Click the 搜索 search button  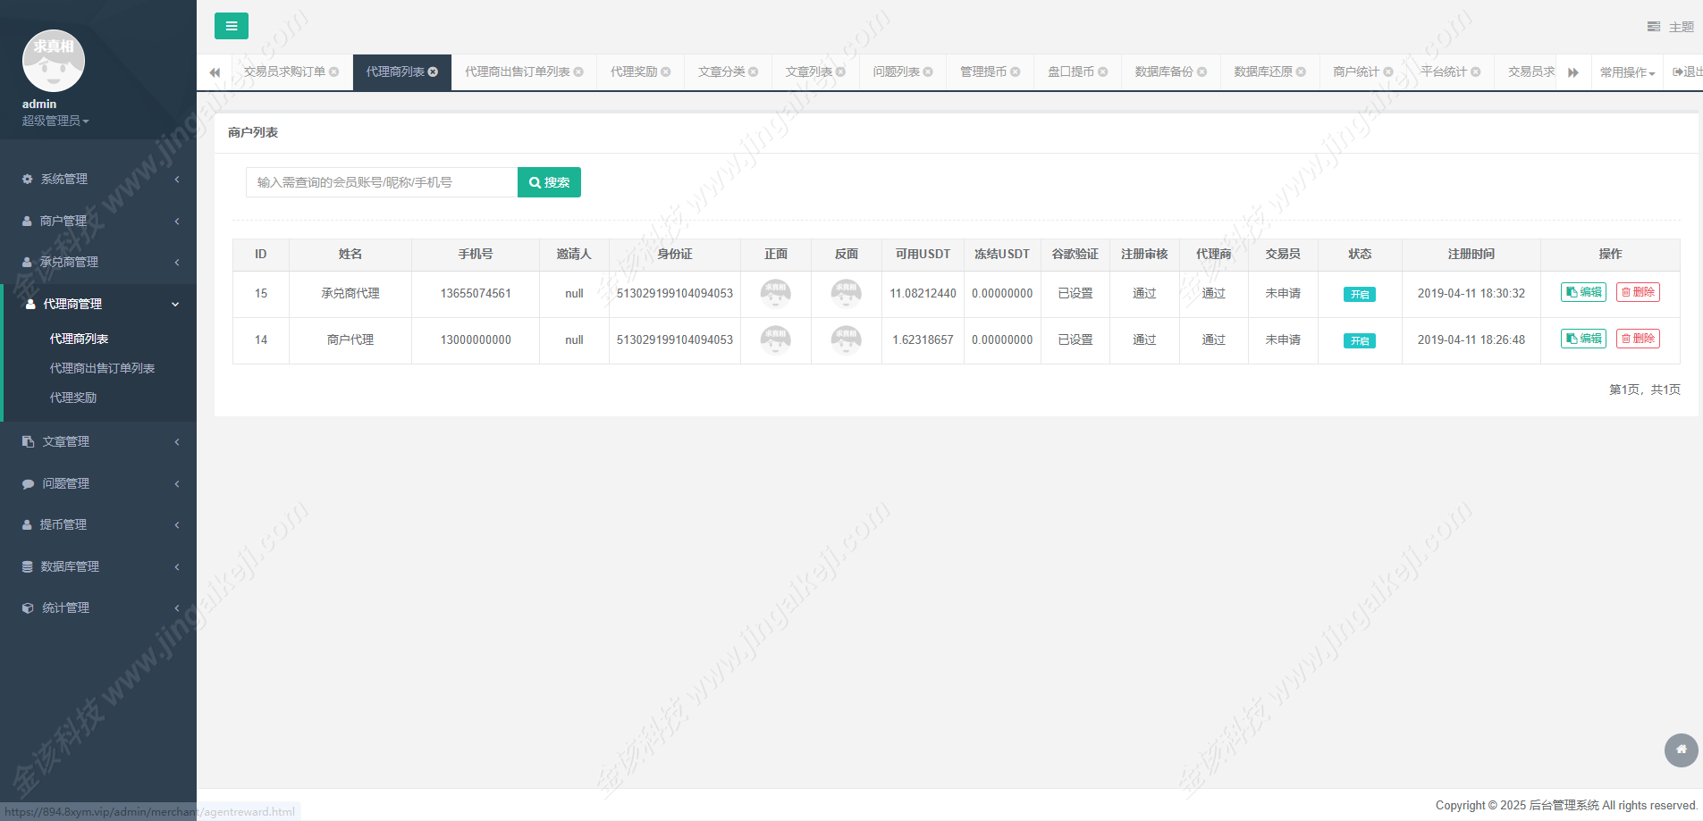549,182
